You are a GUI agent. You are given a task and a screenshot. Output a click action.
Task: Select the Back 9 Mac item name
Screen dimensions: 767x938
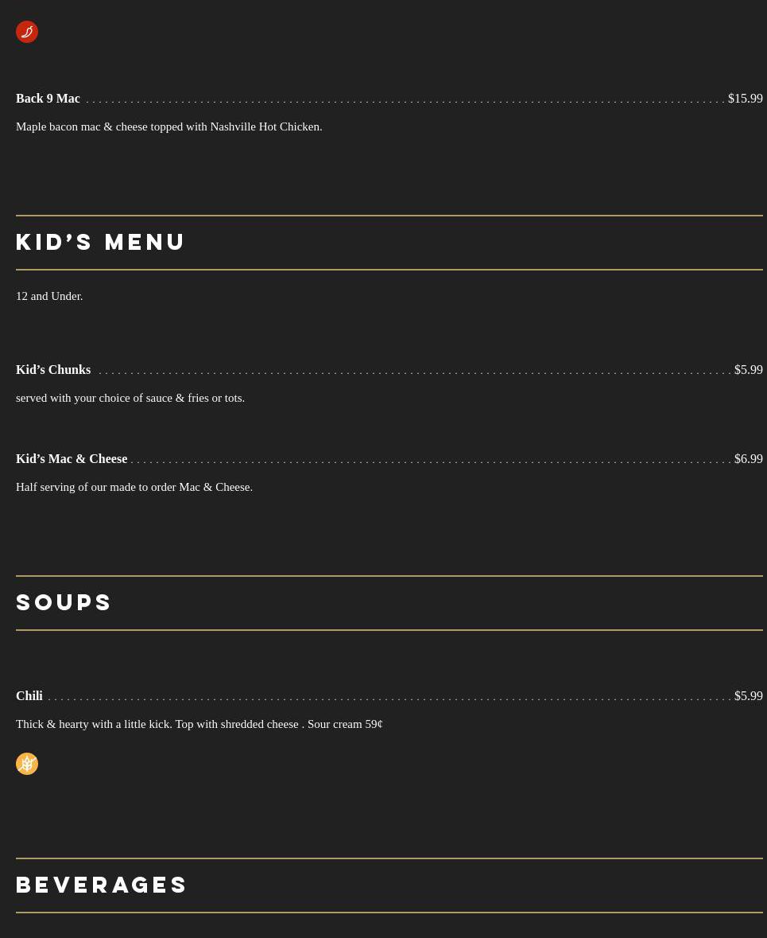(48, 98)
